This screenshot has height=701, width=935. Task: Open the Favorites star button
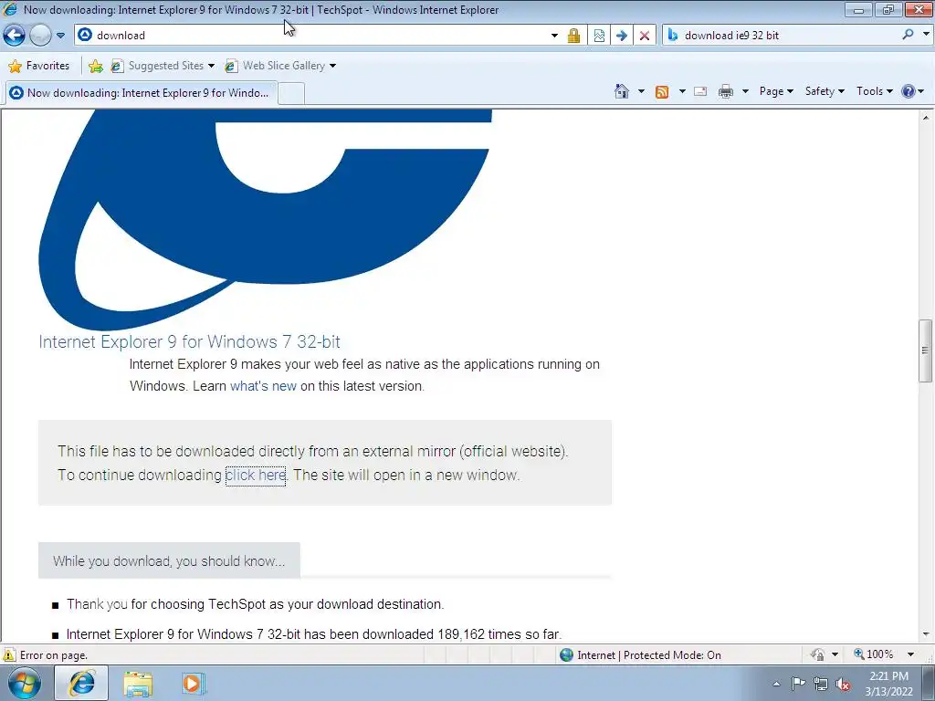click(x=39, y=66)
